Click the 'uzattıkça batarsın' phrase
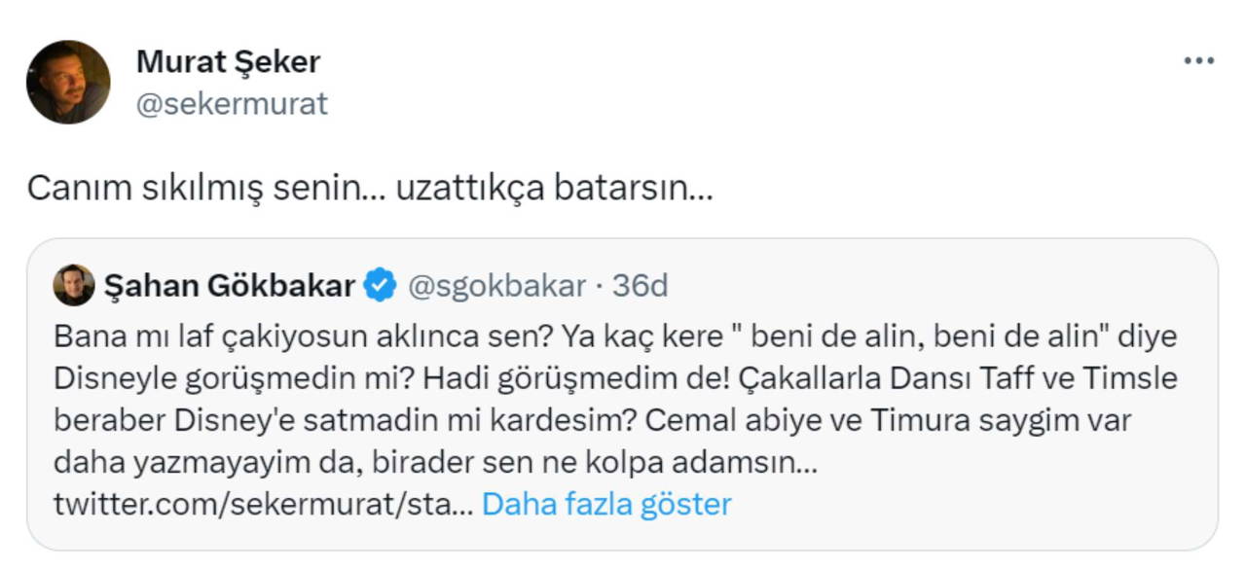Viewport: 1246px width, 567px height. click(553, 188)
